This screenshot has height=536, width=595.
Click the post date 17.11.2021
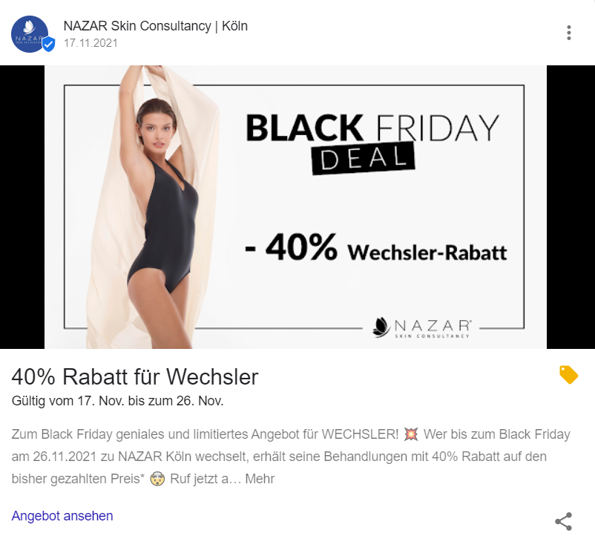pos(91,43)
